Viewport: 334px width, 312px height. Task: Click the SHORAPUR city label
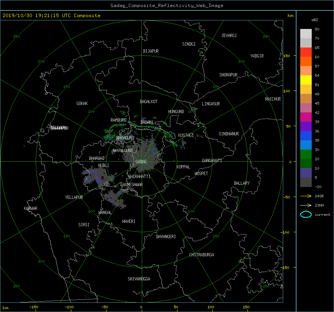(x=228, y=75)
